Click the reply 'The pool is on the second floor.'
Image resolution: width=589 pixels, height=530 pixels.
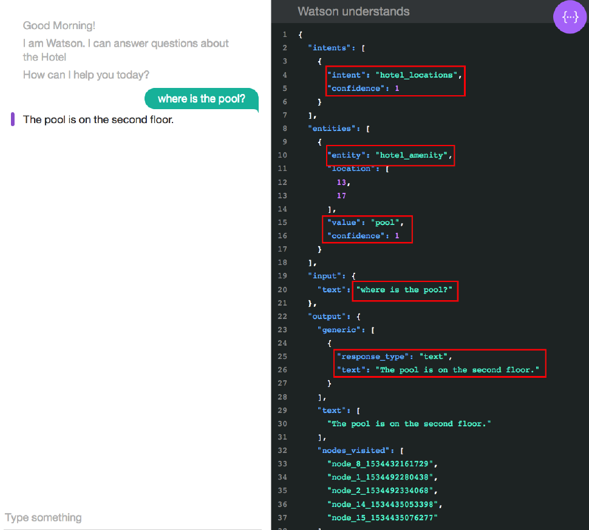click(98, 119)
